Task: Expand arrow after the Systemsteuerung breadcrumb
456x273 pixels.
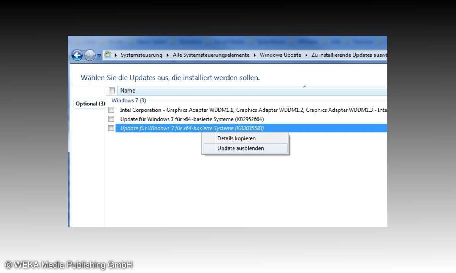Action: [168, 55]
